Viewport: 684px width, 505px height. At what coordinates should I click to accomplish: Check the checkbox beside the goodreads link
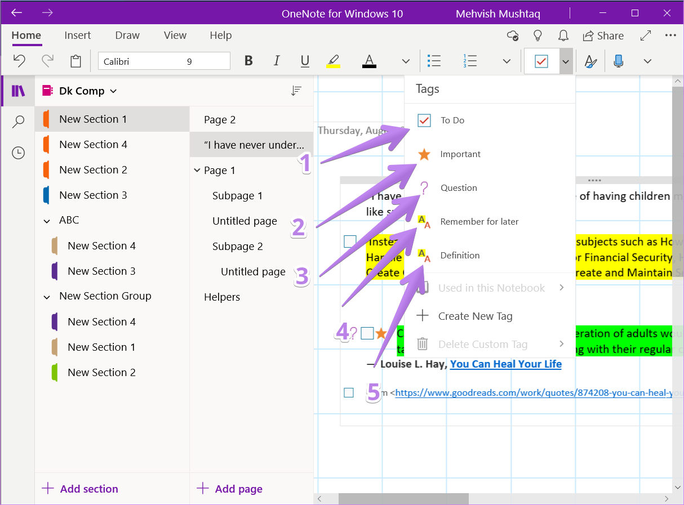click(348, 392)
